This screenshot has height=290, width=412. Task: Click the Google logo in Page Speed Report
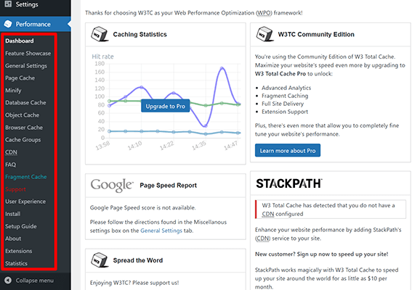112,186
